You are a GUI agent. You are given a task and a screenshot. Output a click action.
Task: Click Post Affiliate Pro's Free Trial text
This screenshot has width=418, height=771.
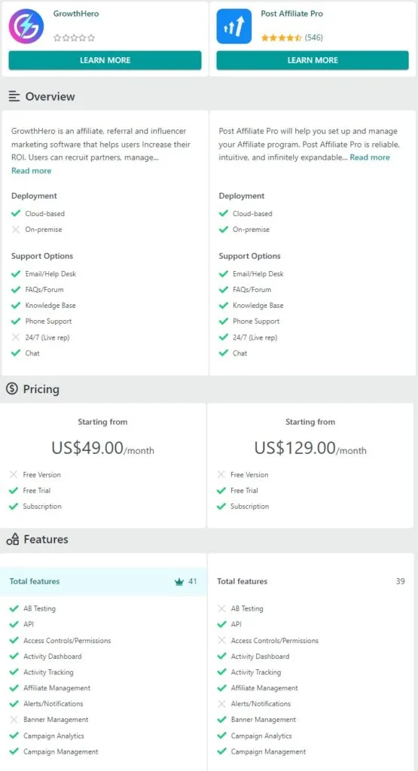pos(244,490)
